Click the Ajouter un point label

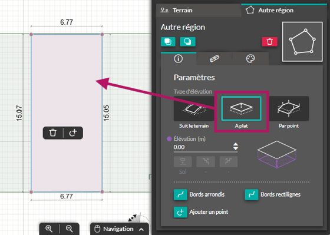coord(209,212)
